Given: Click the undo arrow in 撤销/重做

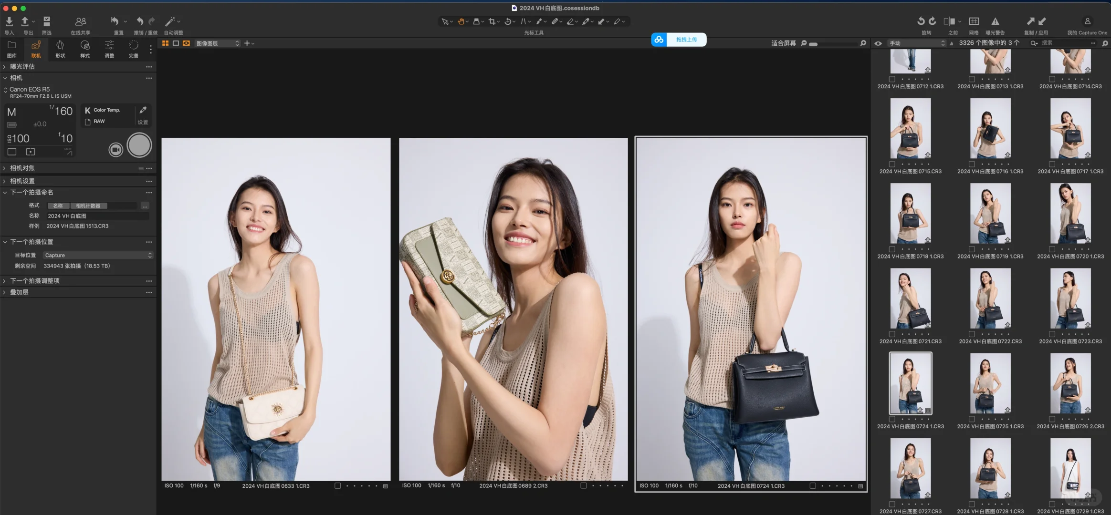Looking at the screenshot, I should click(140, 21).
